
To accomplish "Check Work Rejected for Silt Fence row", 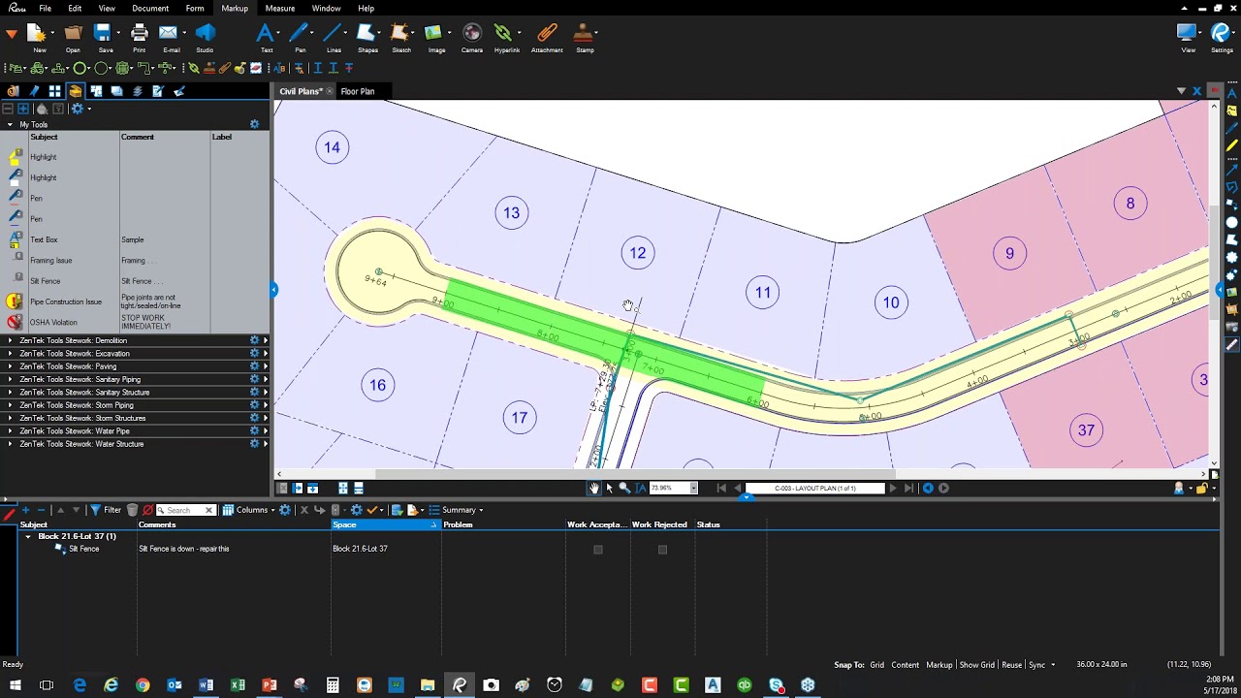I will (x=662, y=550).
